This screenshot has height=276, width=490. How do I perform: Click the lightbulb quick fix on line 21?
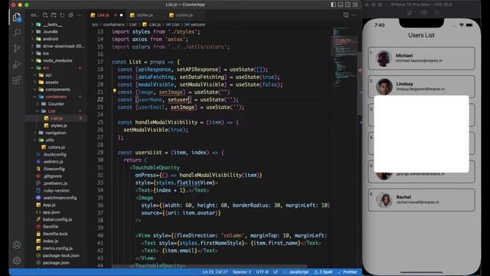(x=114, y=91)
